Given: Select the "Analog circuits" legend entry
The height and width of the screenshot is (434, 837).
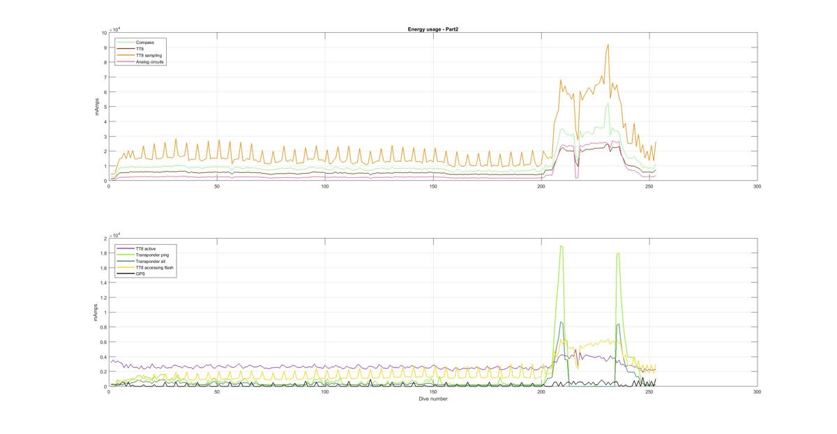Looking at the screenshot, I should pyautogui.click(x=141, y=61).
